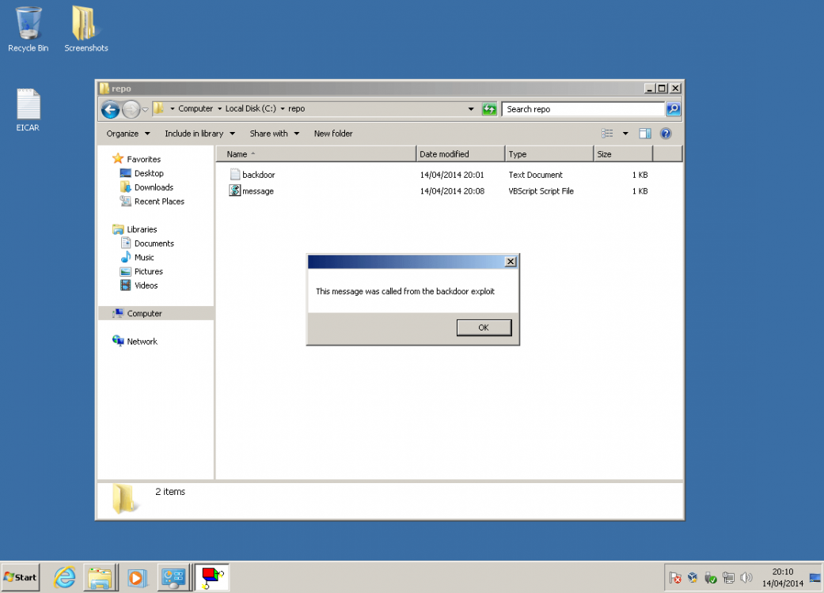Sort by the Type column header
Viewport: 824px width, 593px height.
(549, 153)
